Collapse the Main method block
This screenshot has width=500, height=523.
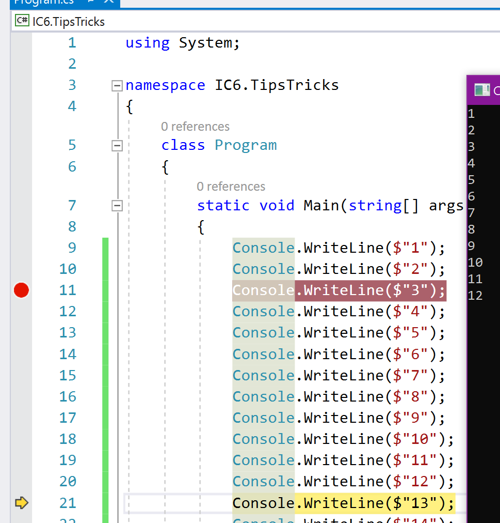point(117,206)
